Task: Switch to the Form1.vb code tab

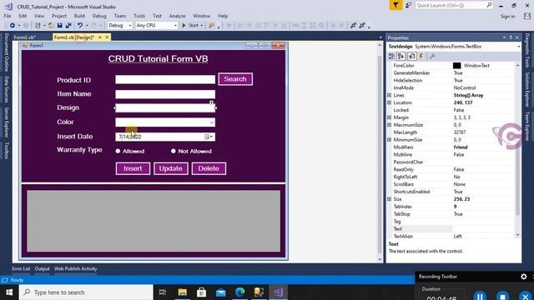Action: (24, 37)
